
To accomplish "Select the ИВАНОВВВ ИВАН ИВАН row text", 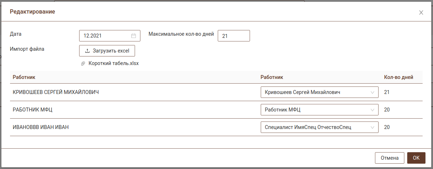I will coord(41,127).
